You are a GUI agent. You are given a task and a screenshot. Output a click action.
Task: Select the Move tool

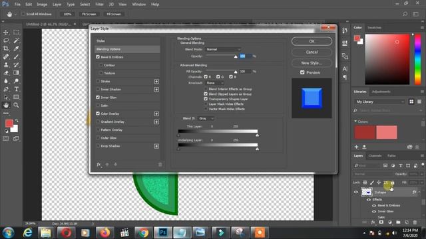point(6,33)
